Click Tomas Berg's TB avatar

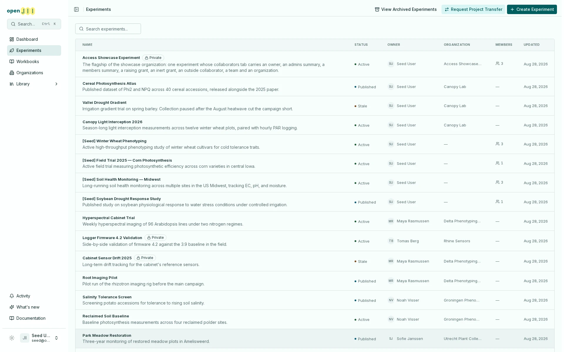click(391, 241)
